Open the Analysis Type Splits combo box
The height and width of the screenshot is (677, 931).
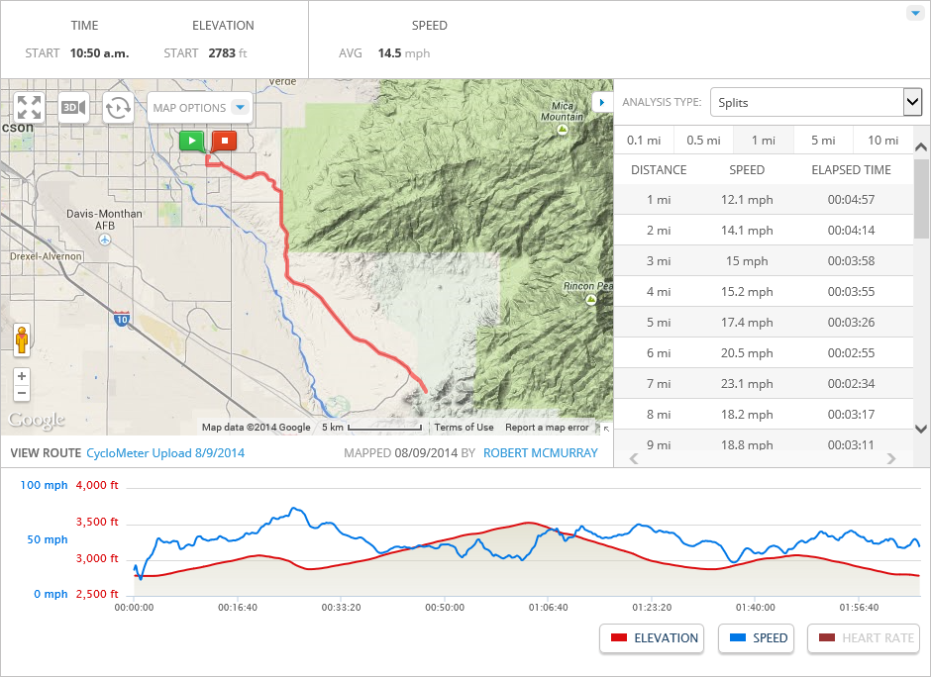(816, 102)
